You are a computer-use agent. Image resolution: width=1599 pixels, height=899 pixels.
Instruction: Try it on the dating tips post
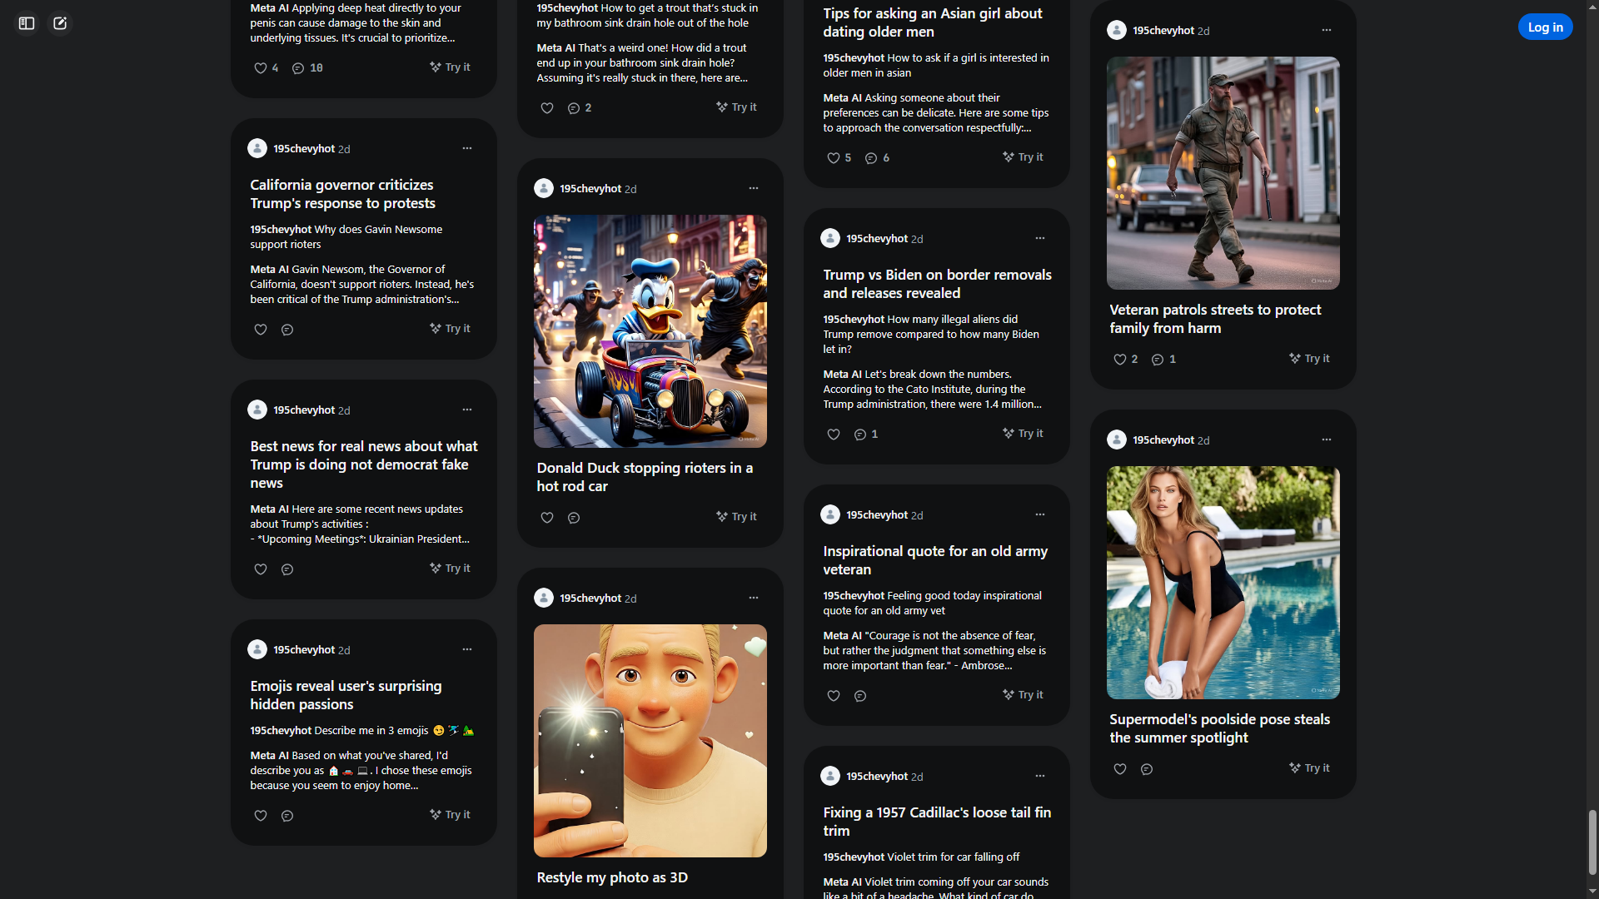point(1024,157)
